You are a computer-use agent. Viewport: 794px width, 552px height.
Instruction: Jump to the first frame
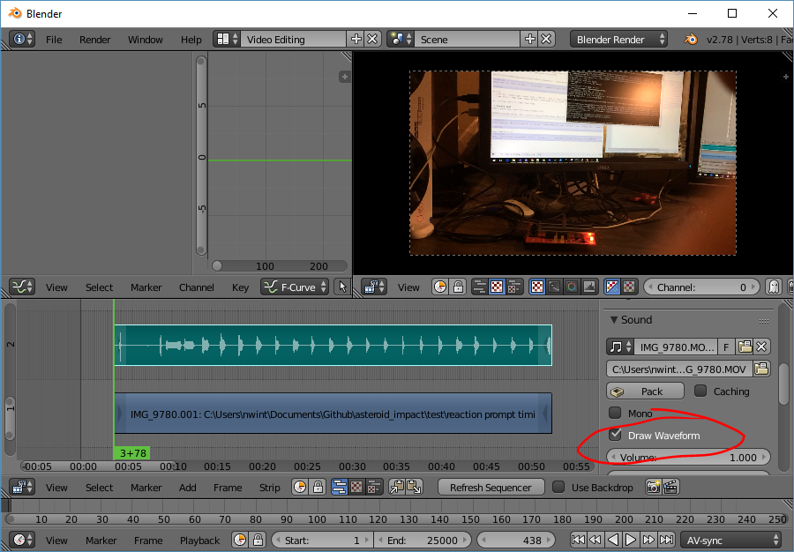579,540
